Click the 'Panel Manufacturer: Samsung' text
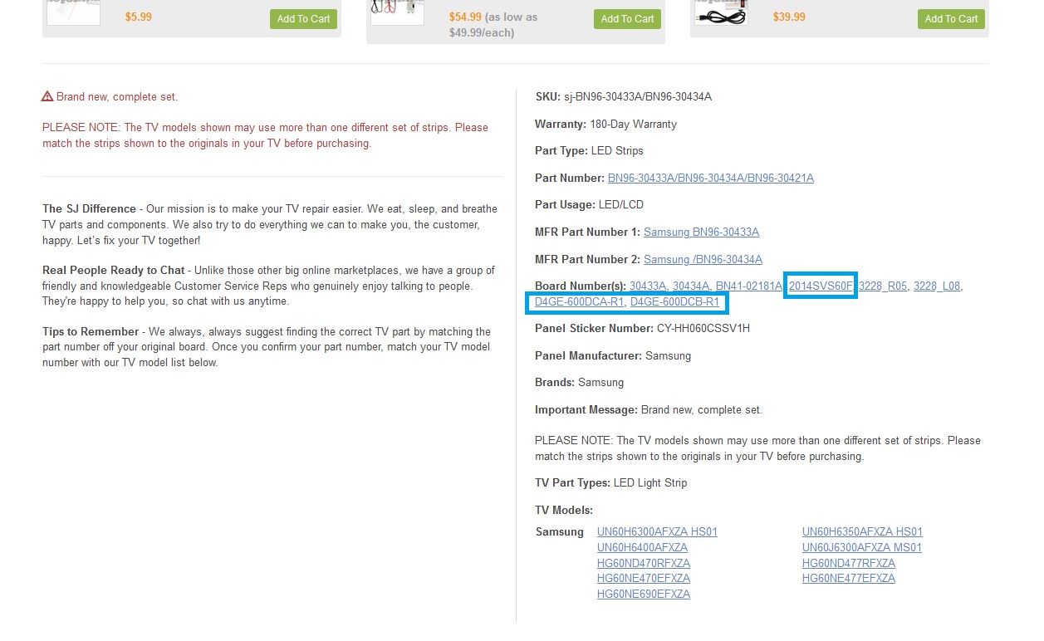Viewport: 1044px width, 641px height. (613, 356)
